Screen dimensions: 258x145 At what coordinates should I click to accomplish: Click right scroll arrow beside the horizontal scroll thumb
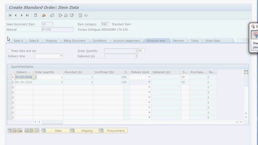(40, 122)
